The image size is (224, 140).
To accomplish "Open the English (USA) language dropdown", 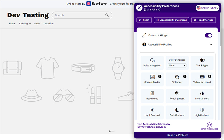I will coord(207,8).
